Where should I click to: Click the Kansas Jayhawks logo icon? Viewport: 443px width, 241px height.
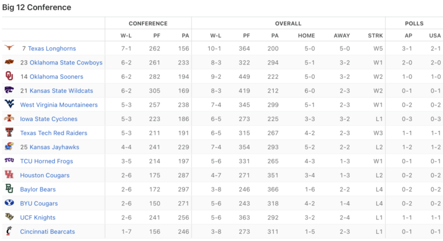tap(9, 147)
